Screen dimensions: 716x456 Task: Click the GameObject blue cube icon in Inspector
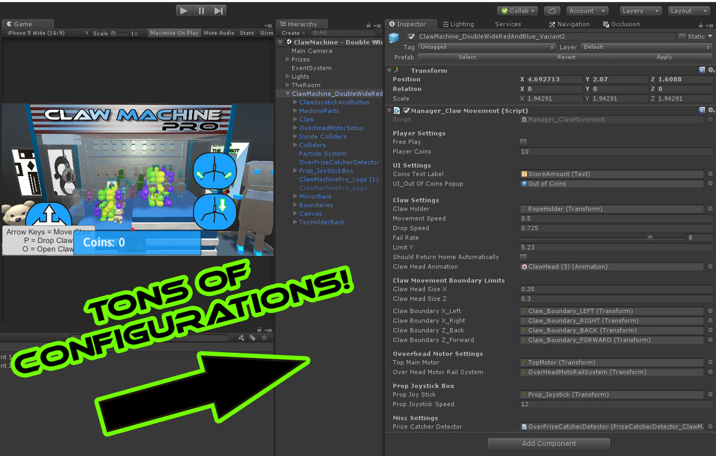tap(394, 38)
